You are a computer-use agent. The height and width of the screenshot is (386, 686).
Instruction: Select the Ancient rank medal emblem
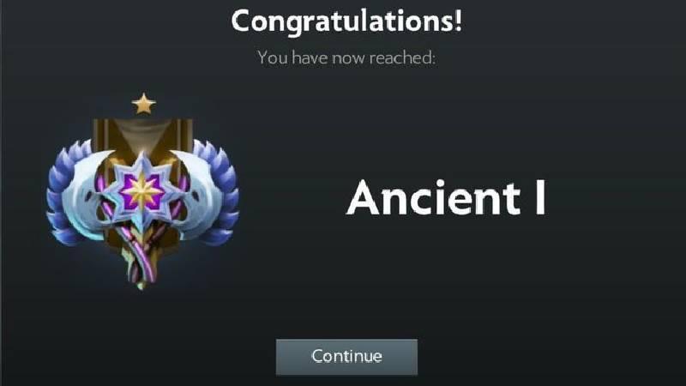[142, 192]
